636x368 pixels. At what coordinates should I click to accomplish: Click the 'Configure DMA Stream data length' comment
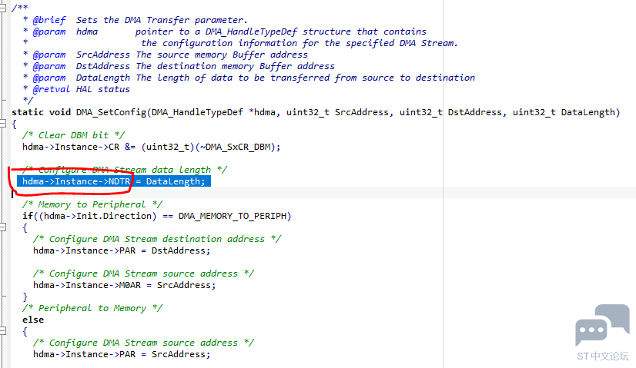click(125, 170)
